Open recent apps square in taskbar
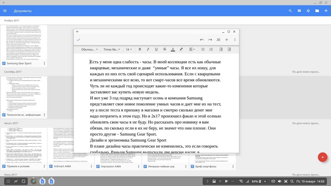 coord(24,181)
